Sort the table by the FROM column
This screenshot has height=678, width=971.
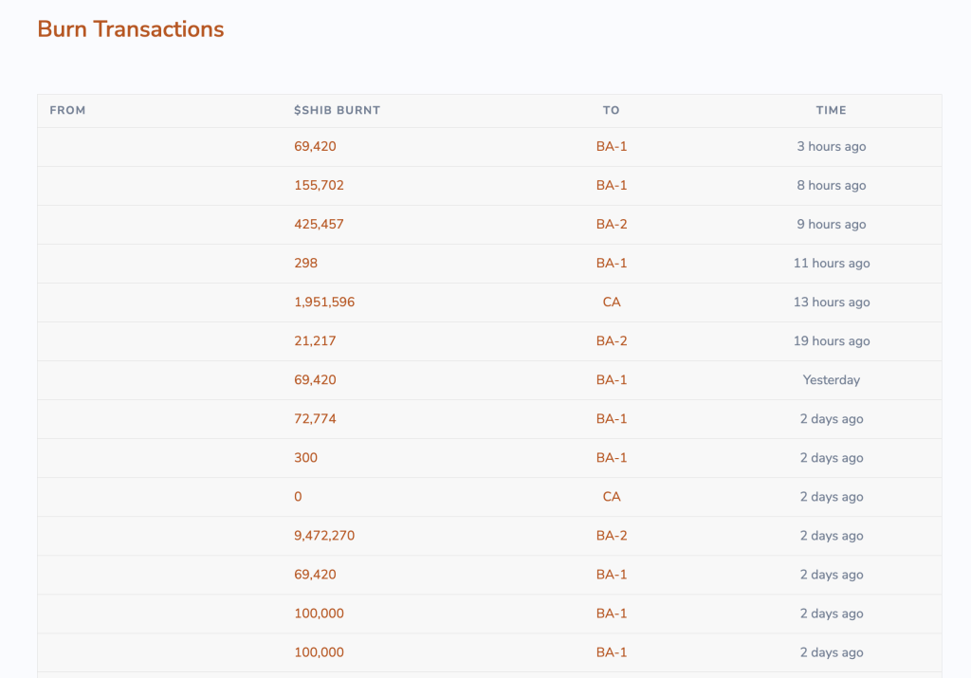click(67, 110)
